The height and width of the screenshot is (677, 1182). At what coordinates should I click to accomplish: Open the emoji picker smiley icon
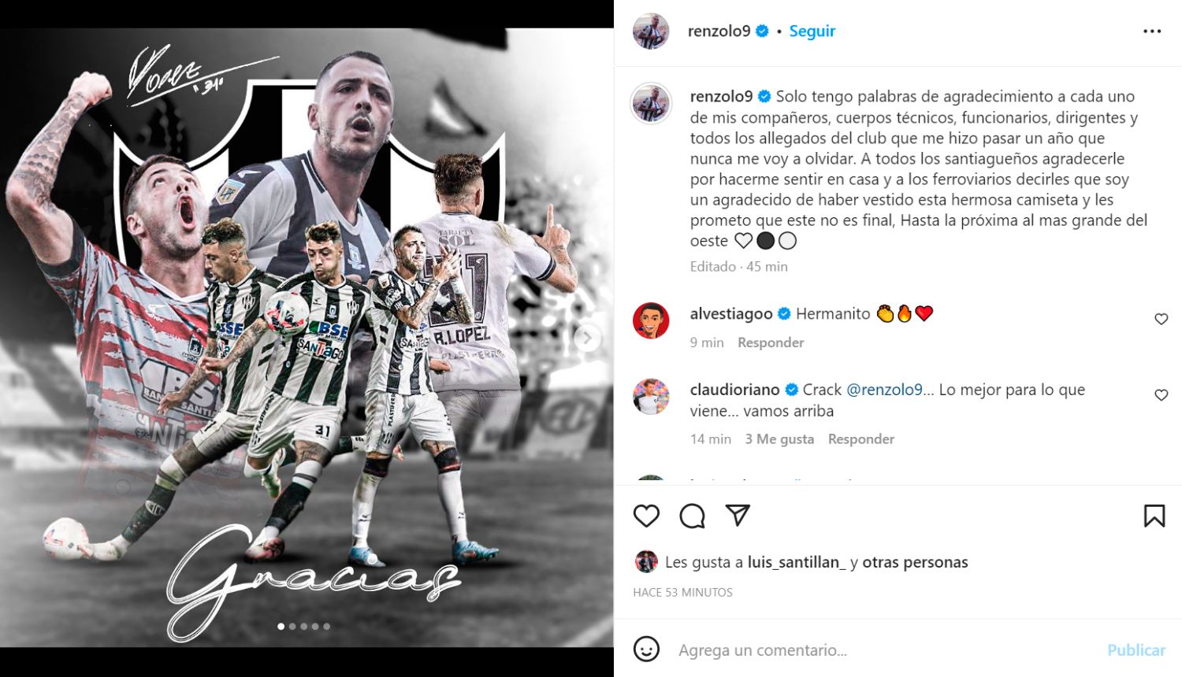click(646, 649)
